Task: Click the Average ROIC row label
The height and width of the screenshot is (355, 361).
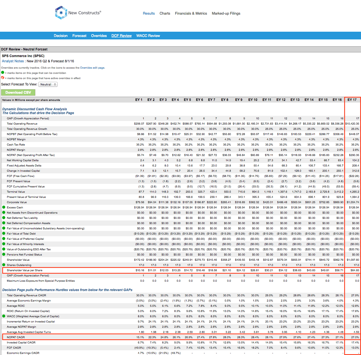Action: pyautogui.click(x=16, y=306)
